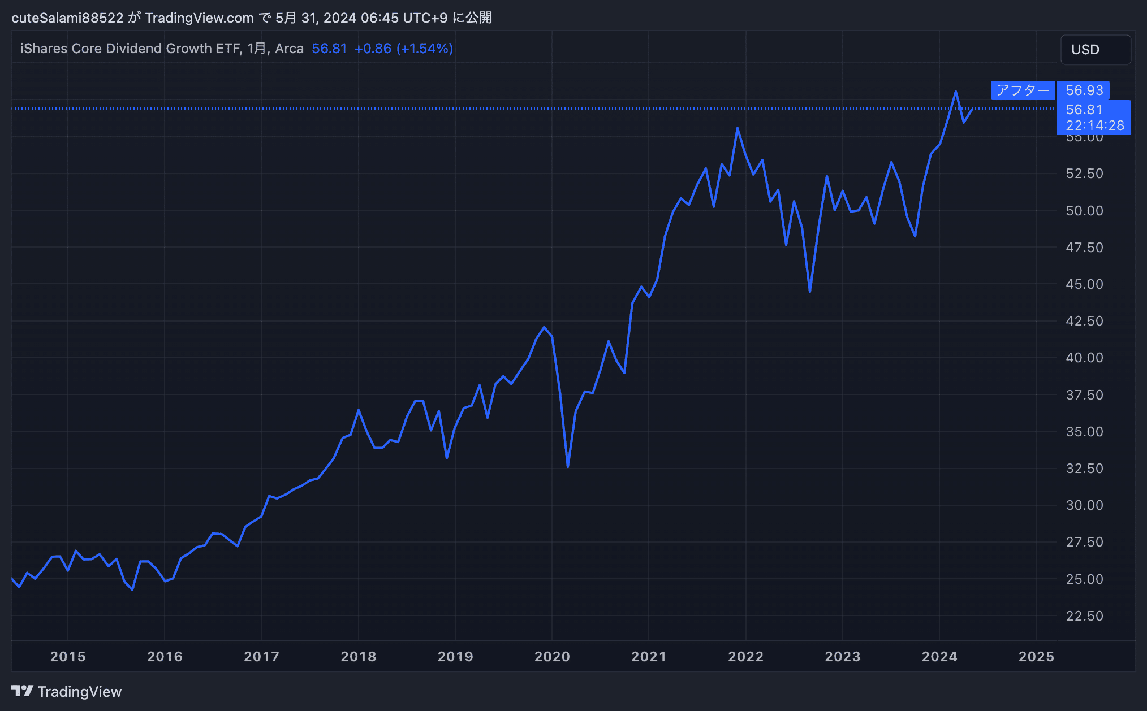1147x711 pixels.
Task: Click the 45.00 price axis label
Action: click(1084, 284)
